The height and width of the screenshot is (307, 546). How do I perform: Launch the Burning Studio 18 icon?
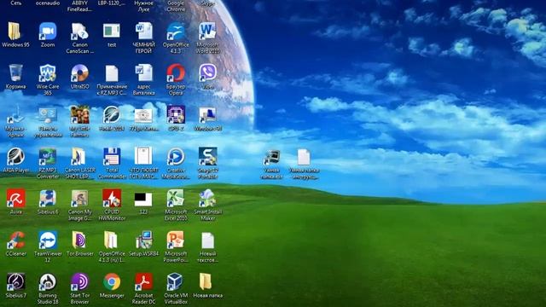[48, 282]
